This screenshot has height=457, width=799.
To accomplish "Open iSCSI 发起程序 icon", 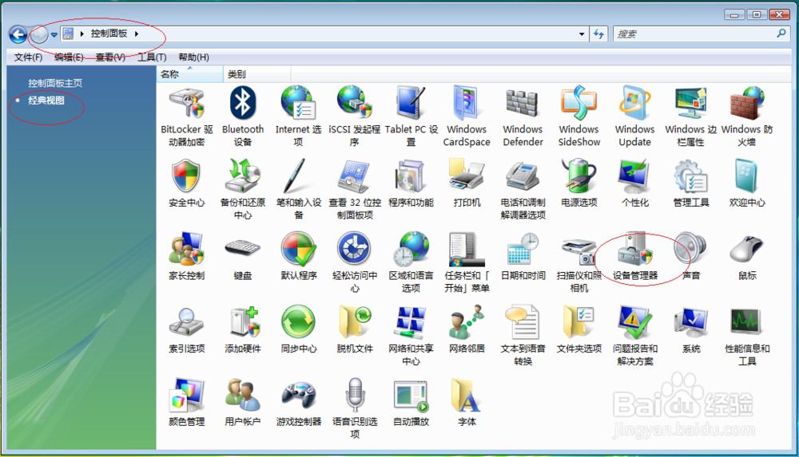I will (x=355, y=104).
